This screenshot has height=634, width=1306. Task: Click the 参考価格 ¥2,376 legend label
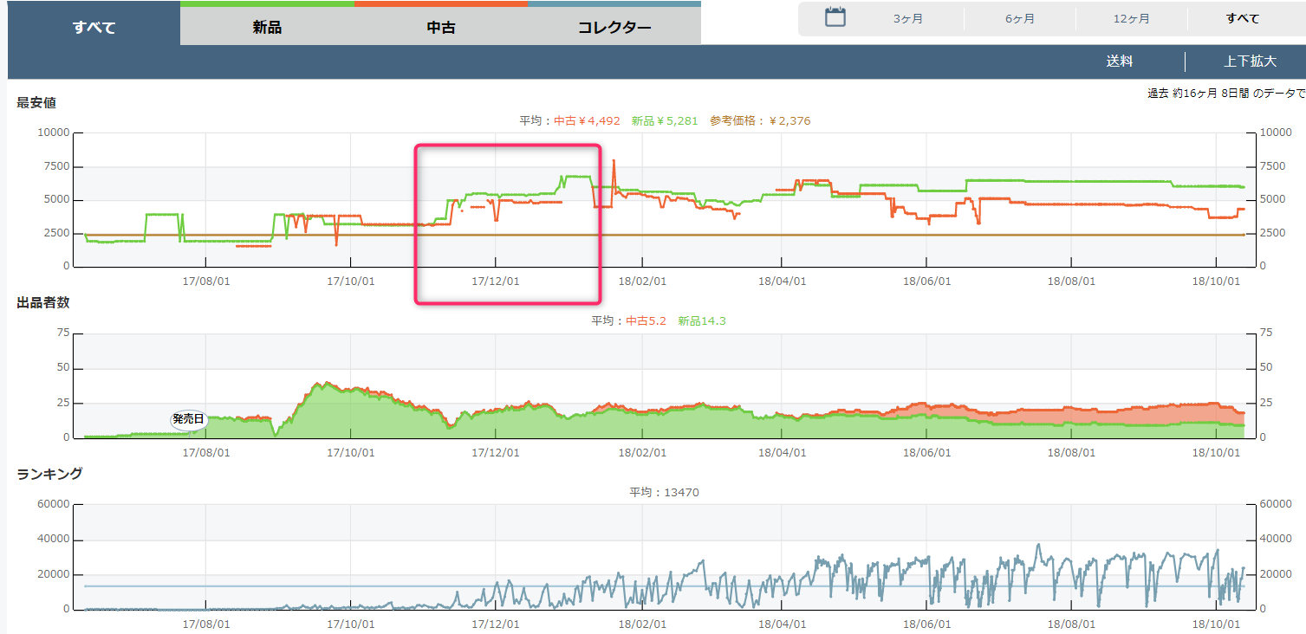pos(760,120)
